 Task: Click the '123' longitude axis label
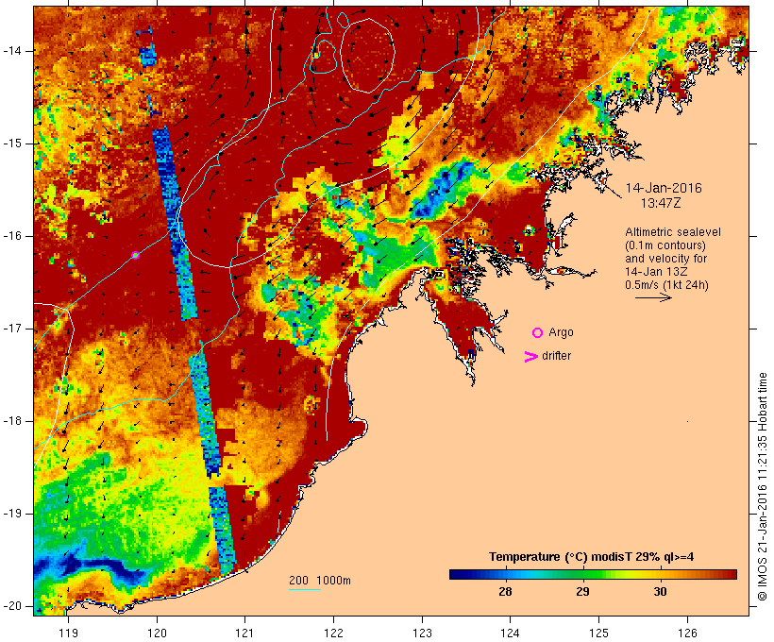[422, 633]
